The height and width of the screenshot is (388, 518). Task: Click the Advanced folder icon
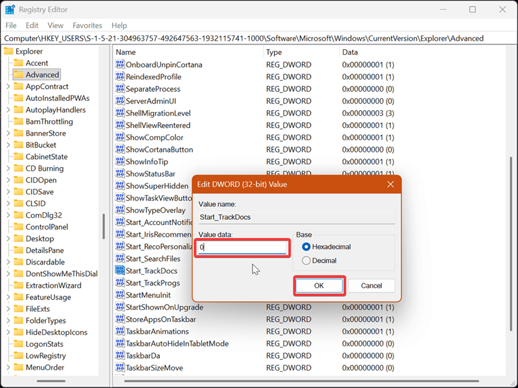[19, 74]
